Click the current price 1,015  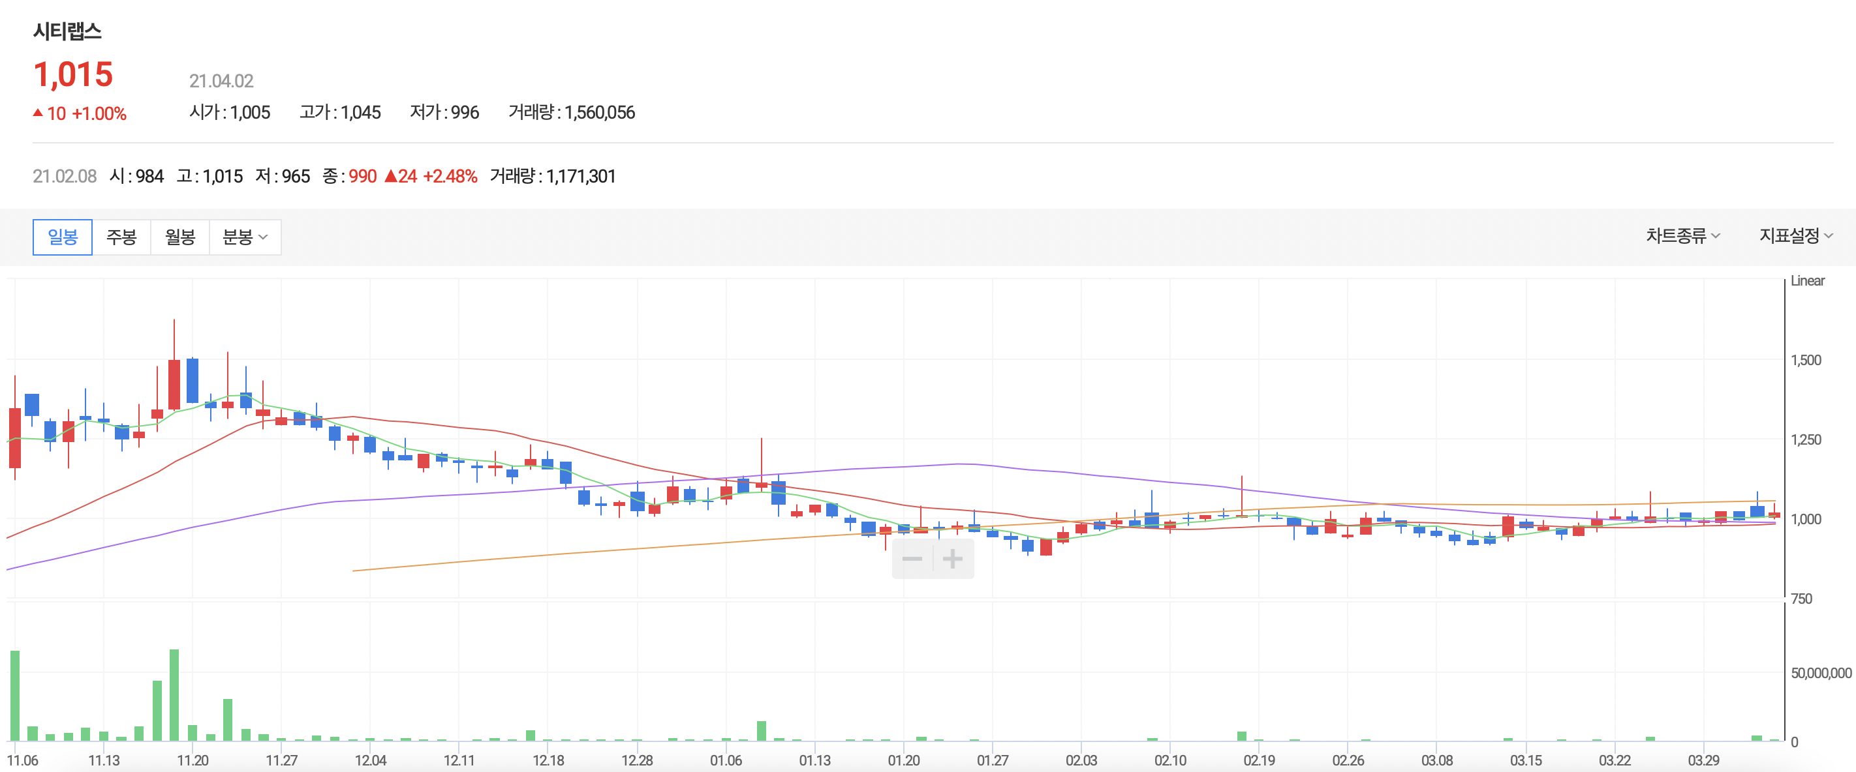74,74
